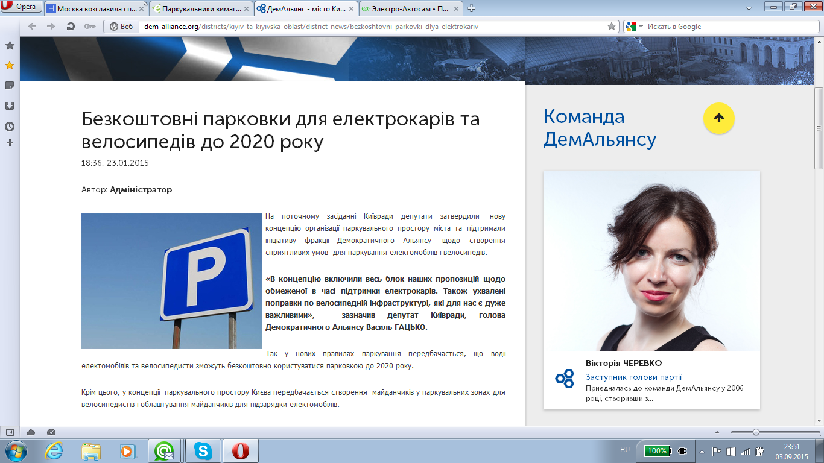Toggle the sidebar panel button at bottom-left
Image resolution: width=824 pixels, height=463 pixels.
pos(10,432)
